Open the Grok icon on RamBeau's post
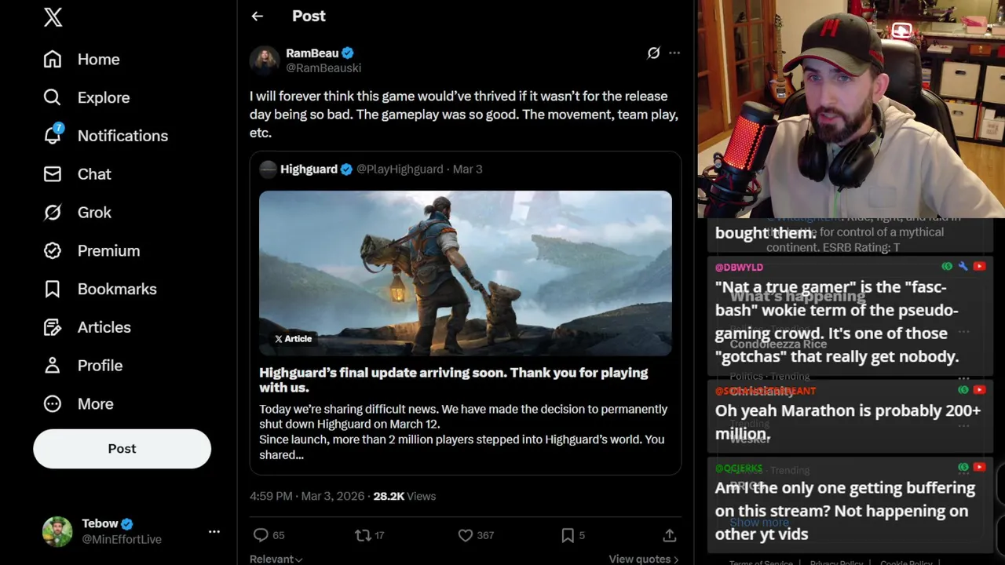Viewport: 1005px width, 565px height. tap(653, 53)
